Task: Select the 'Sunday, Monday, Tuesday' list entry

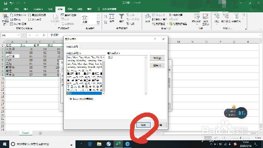Action: 84,61
